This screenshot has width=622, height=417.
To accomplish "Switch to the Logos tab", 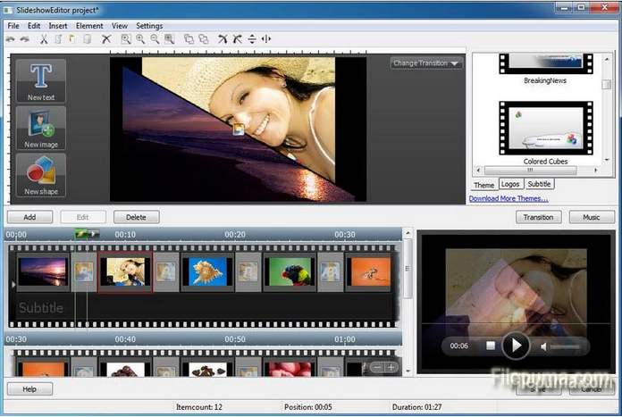I will pyautogui.click(x=510, y=184).
